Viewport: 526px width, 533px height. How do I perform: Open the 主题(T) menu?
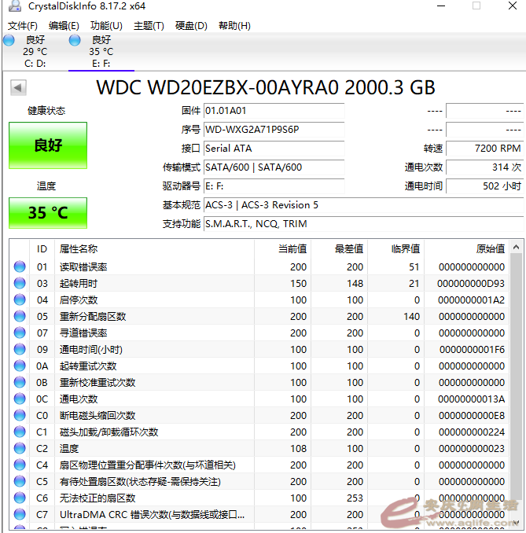pyautogui.click(x=149, y=26)
